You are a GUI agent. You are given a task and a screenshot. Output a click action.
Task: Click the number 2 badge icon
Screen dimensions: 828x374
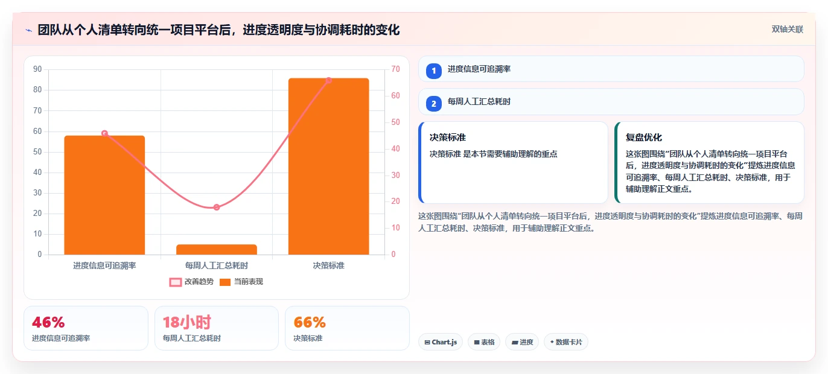(x=433, y=103)
